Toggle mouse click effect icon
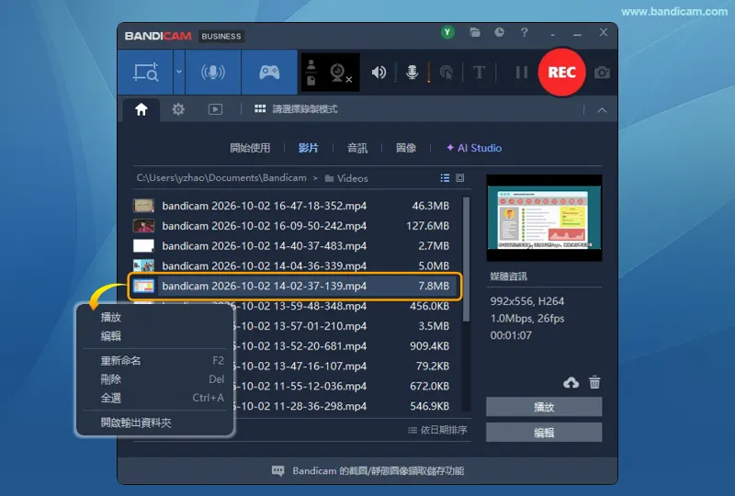Viewport: 735px width, 496px height. 447,73
